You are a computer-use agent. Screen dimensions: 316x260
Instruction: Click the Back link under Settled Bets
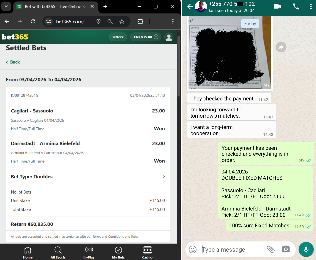pyautogui.click(x=13, y=62)
